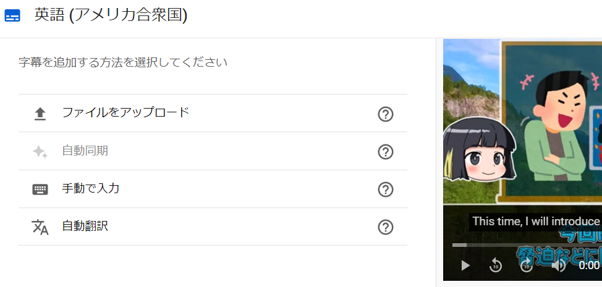The image size is (602, 287).
Task: Play the video preview
Action: [x=465, y=265]
